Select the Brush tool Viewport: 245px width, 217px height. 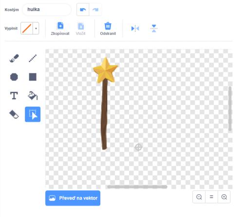tap(14, 58)
